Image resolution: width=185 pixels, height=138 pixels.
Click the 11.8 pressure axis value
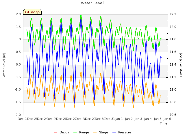[173, 39]
